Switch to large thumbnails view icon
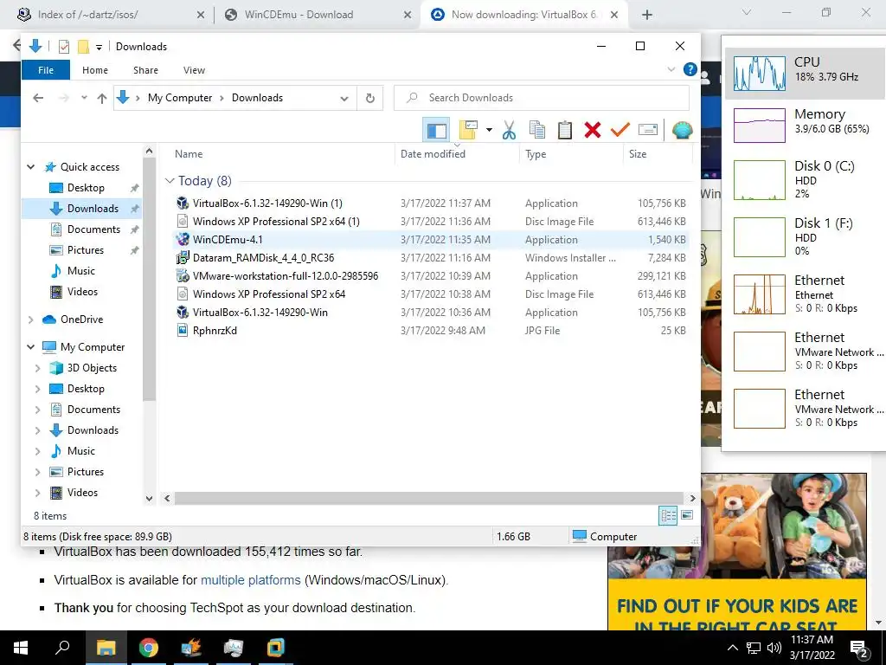The height and width of the screenshot is (665, 886). (687, 515)
